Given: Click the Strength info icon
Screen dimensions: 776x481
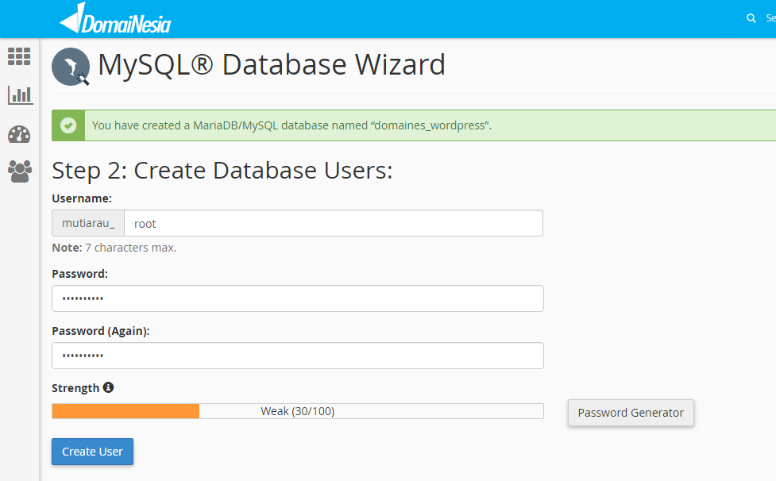Looking at the screenshot, I should pos(108,387).
